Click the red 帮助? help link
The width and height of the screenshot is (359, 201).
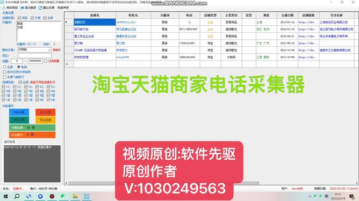56,50
